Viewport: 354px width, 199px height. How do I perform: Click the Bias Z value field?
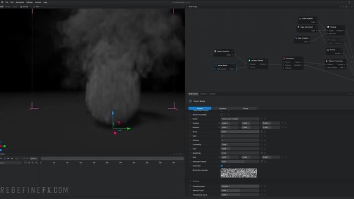pyautogui.click(x=271, y=157)
